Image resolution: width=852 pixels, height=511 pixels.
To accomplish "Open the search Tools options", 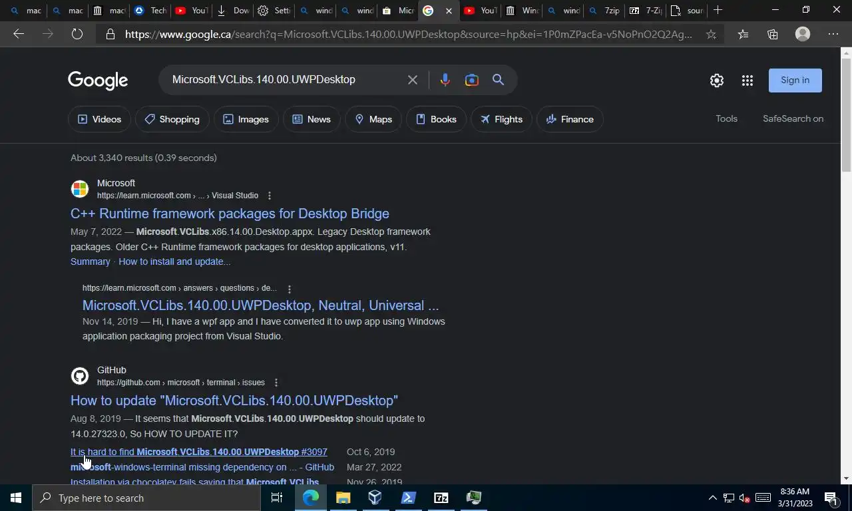I will coord(726,118).
